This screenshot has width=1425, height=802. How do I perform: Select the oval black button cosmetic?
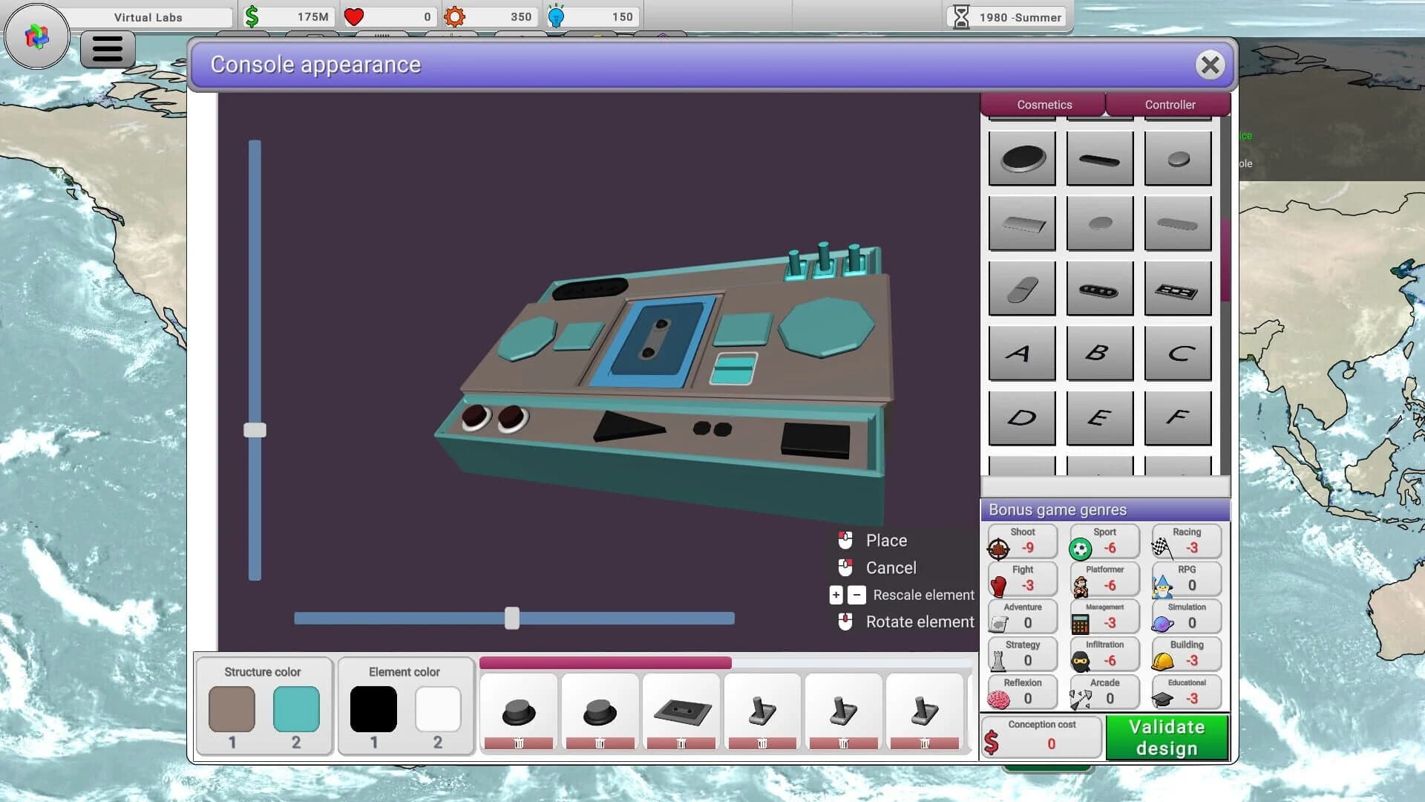1021,158
